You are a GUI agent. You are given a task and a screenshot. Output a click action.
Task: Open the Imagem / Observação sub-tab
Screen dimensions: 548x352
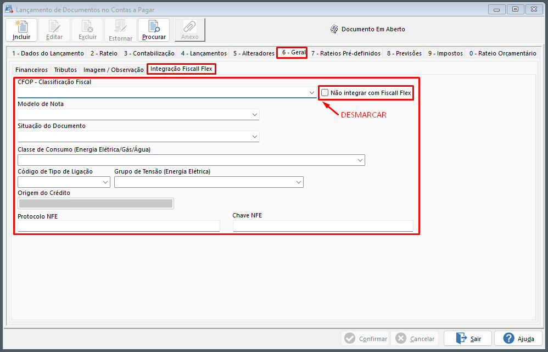114,70
